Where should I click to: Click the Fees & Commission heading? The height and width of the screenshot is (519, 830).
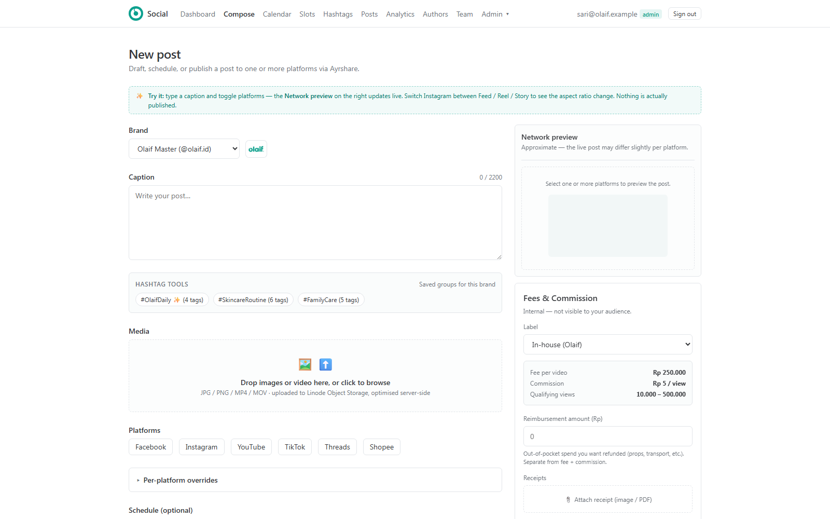[560, 298]
